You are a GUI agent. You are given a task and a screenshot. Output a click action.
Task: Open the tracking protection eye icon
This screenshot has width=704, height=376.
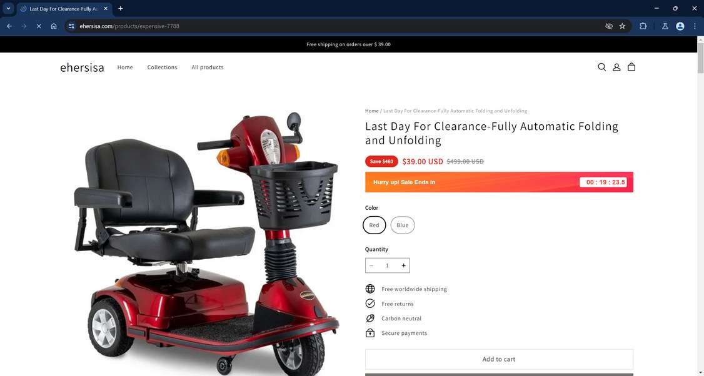click(609, 26)
